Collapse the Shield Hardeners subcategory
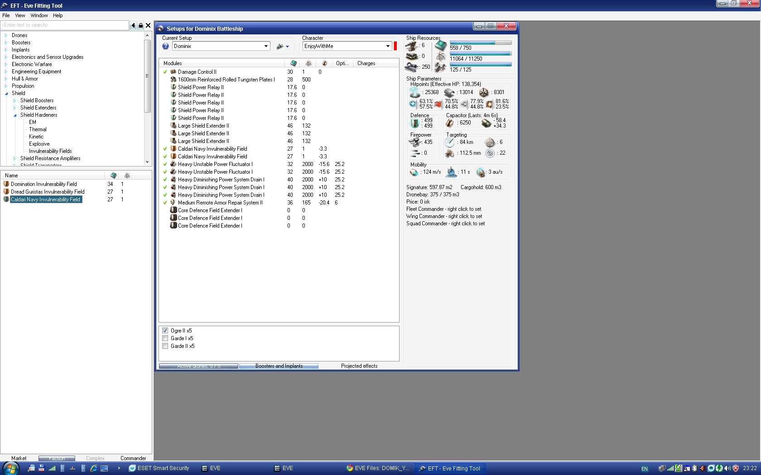Image resolution: width=761 pixels, height=475 pixels. [15, 115]
